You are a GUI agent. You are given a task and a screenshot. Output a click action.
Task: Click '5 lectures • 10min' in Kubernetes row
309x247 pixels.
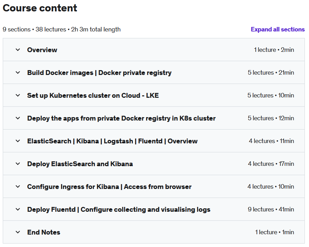271,95
